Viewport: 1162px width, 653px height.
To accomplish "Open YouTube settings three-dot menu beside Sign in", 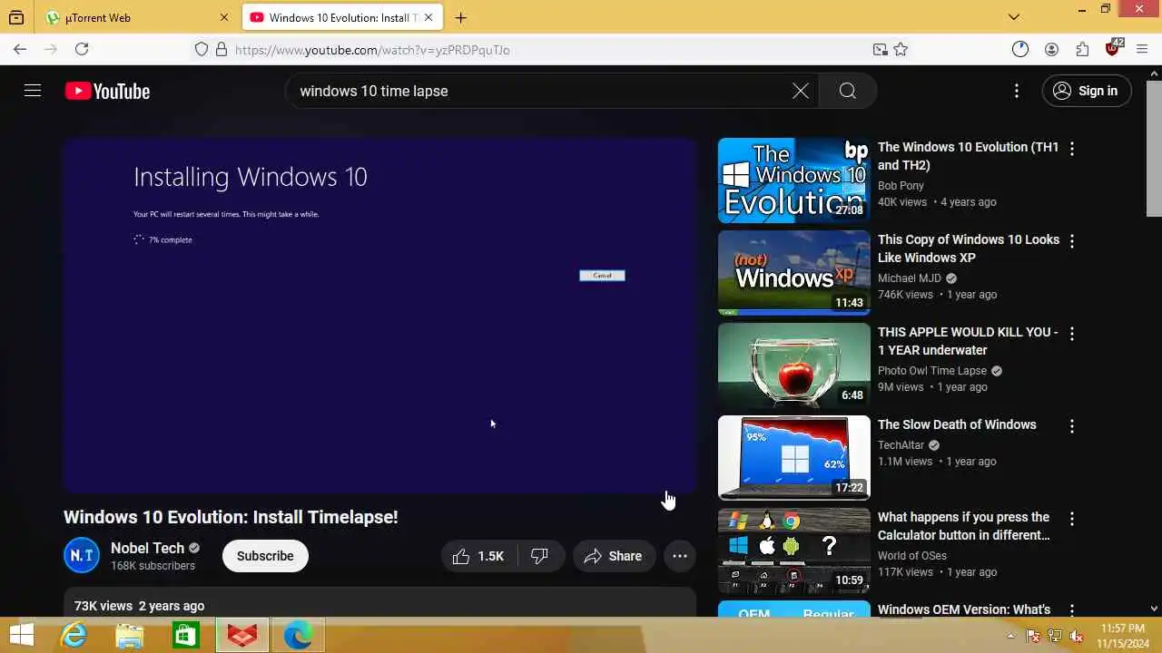I will tap(1017, 91).
